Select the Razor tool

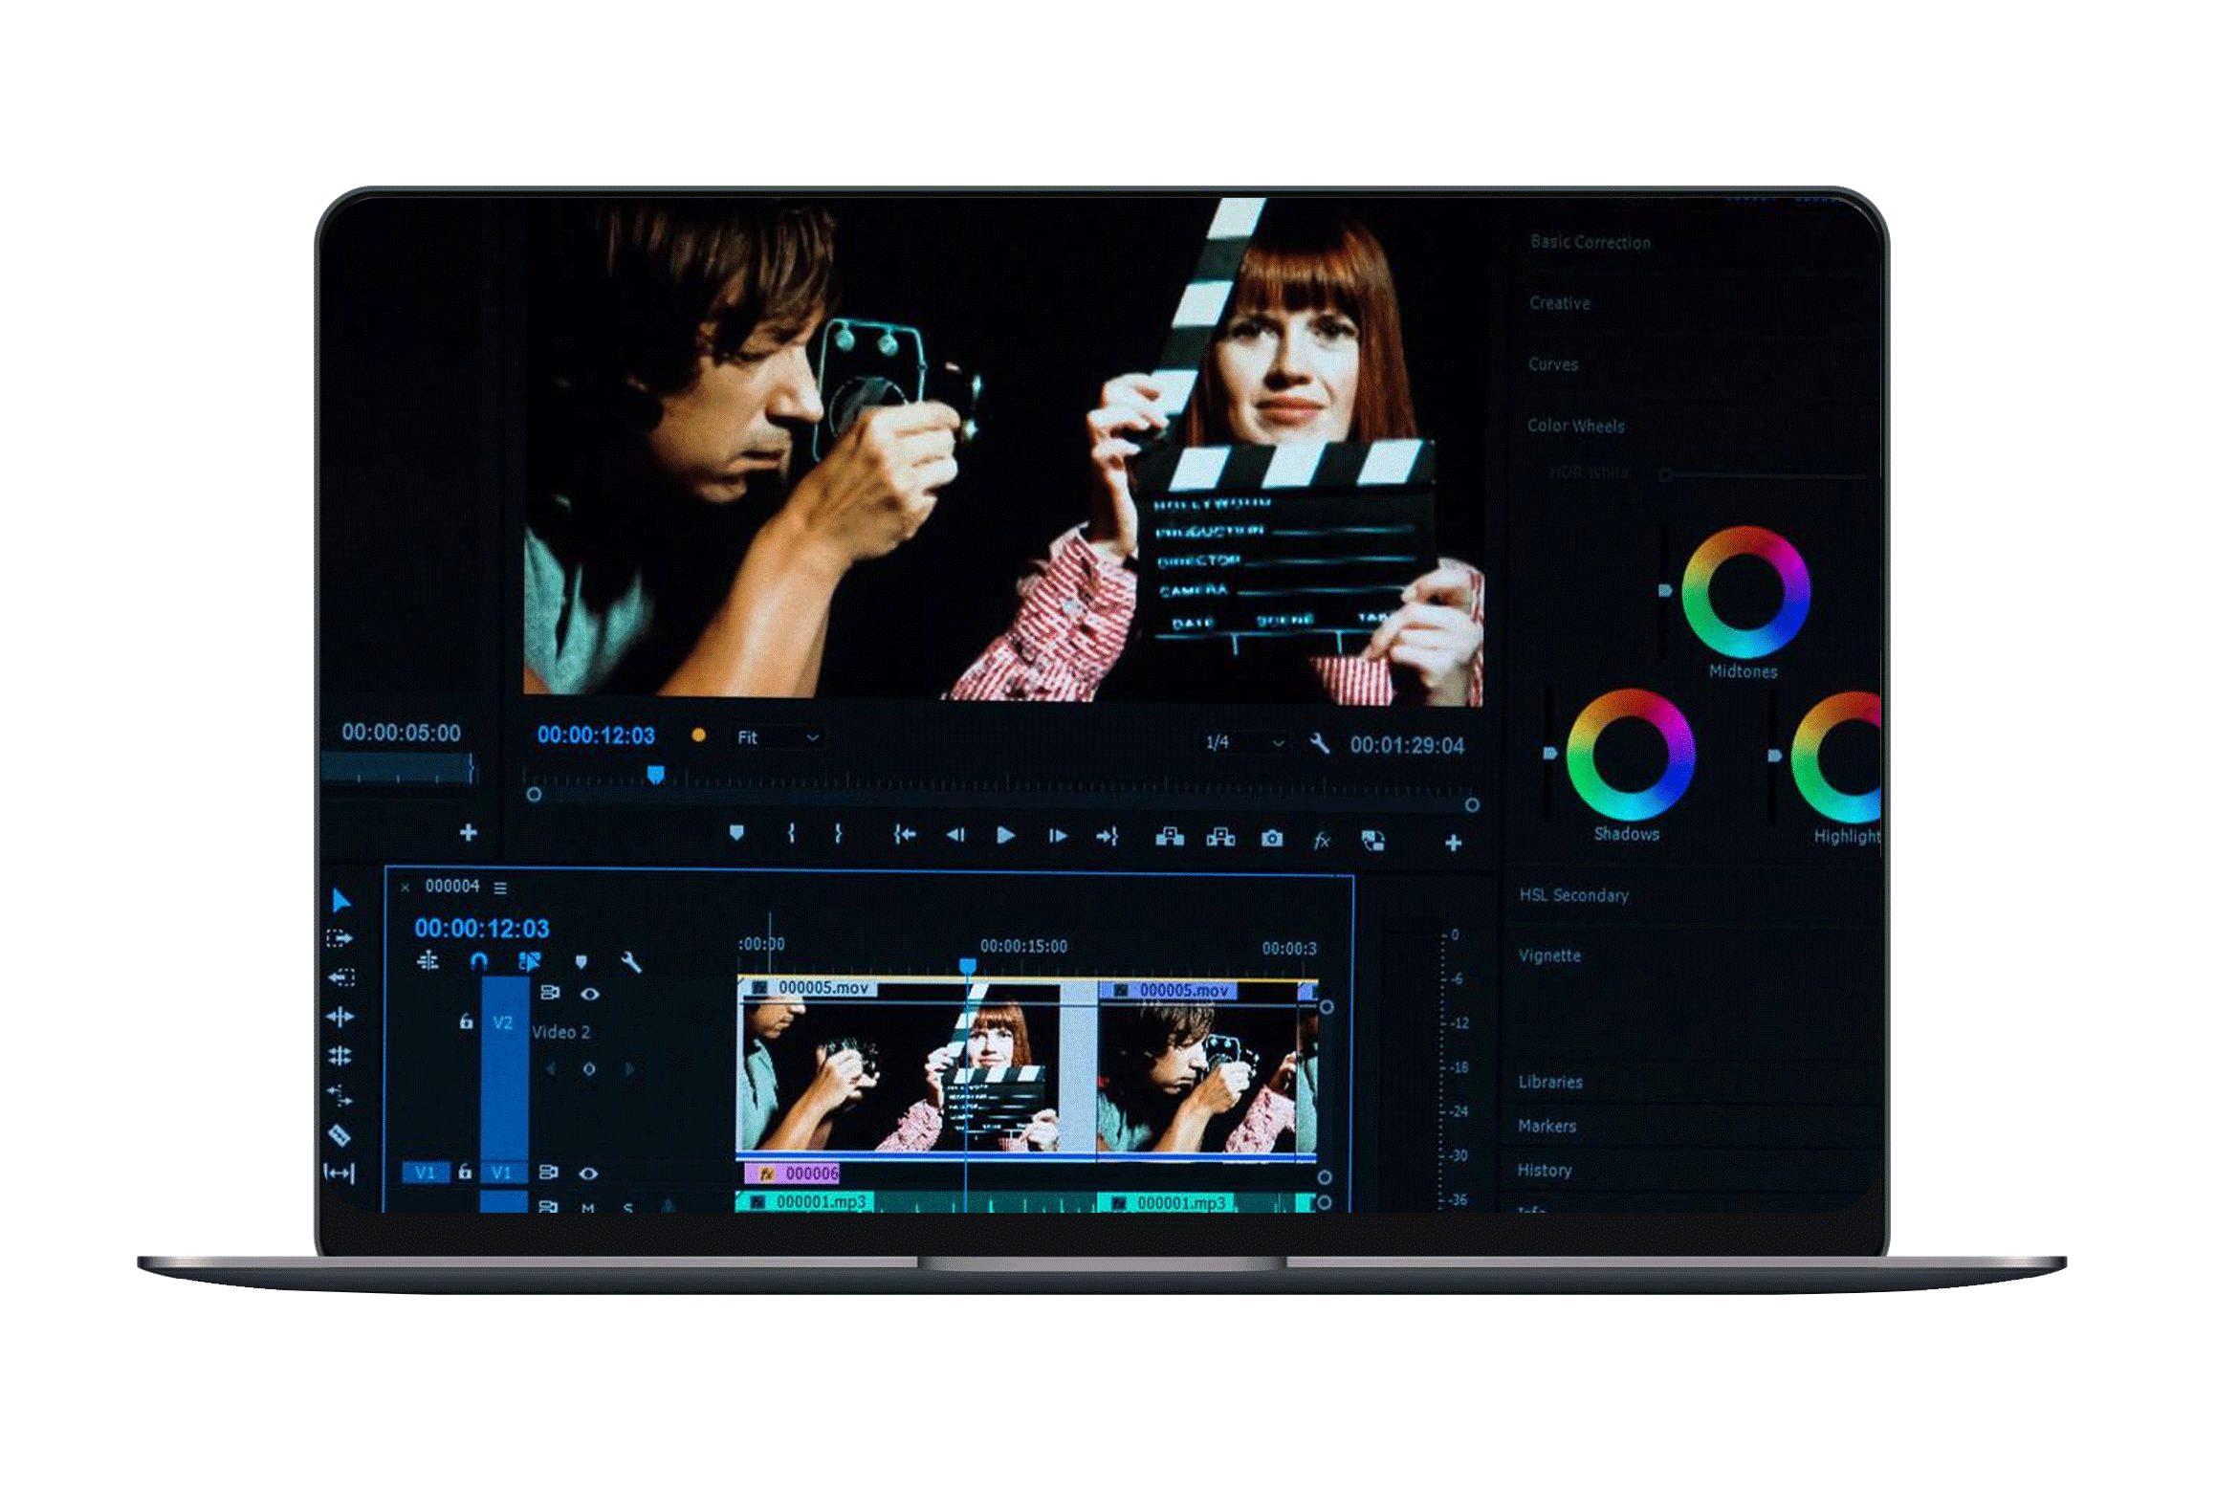tap(340, 1136)
